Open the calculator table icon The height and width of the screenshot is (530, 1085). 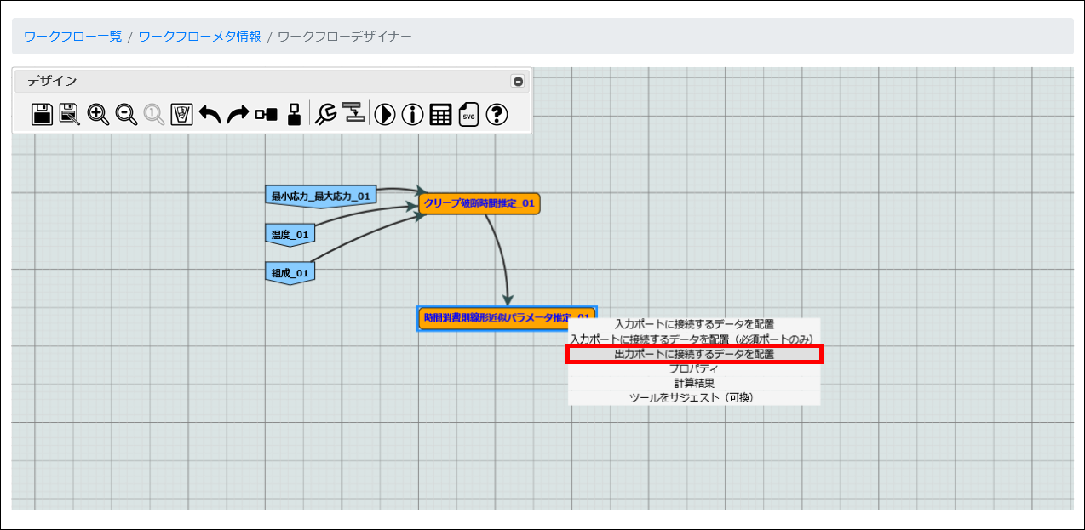(x=440, y=114)
